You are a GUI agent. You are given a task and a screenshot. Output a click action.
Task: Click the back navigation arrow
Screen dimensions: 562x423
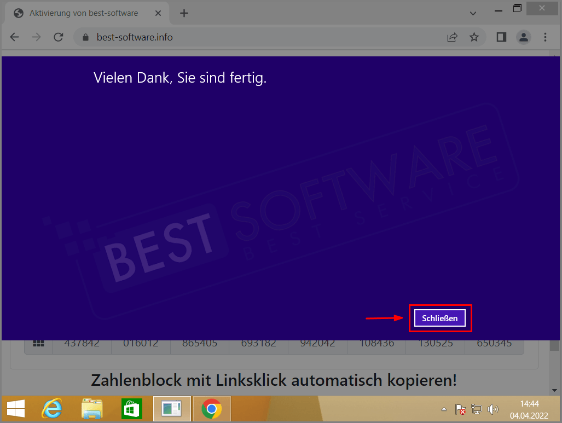point(14,37)
